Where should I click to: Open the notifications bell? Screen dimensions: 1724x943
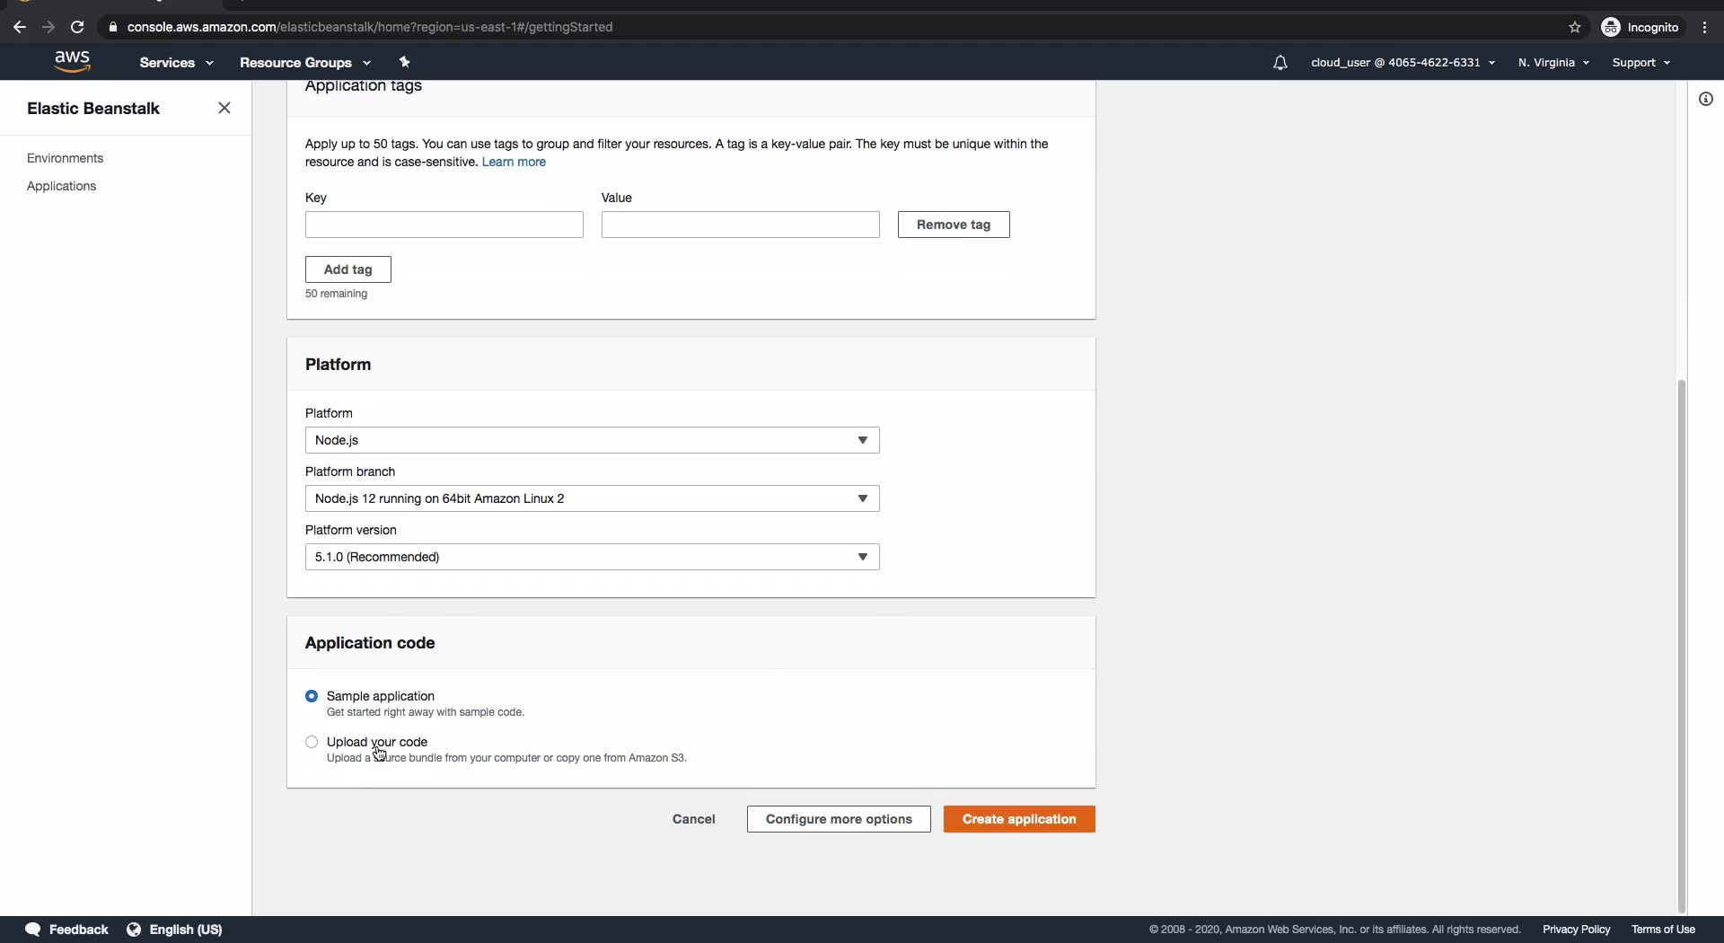1280,63
